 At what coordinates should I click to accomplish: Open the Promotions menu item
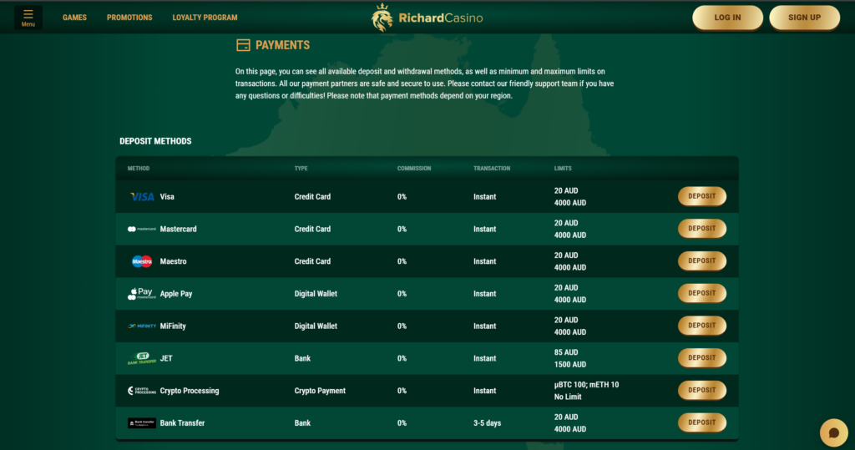[129, 18]
